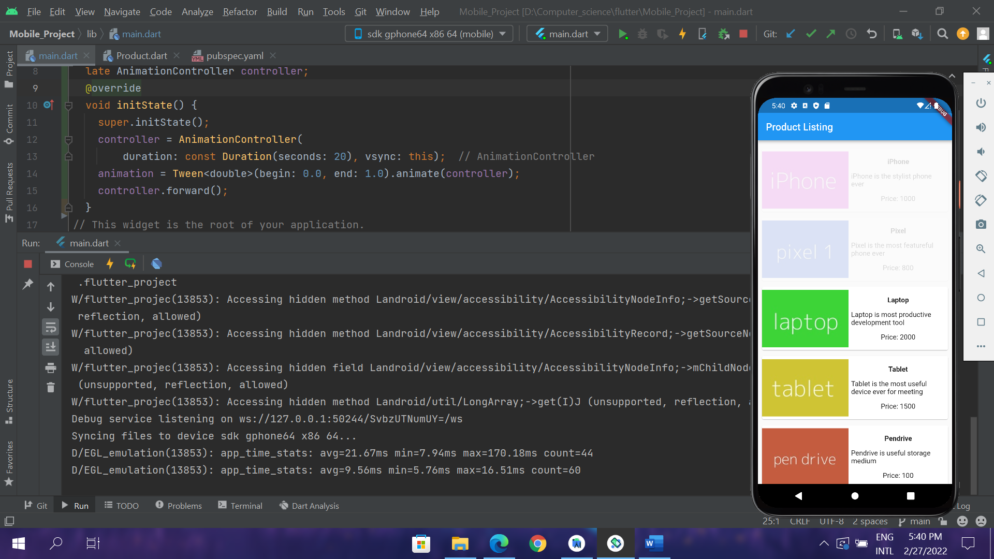
Task: Commit changes using green checkmark
Action: (x=811, y=34)
